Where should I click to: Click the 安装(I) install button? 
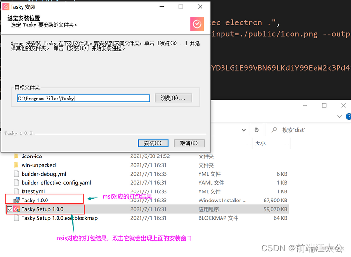153,143
